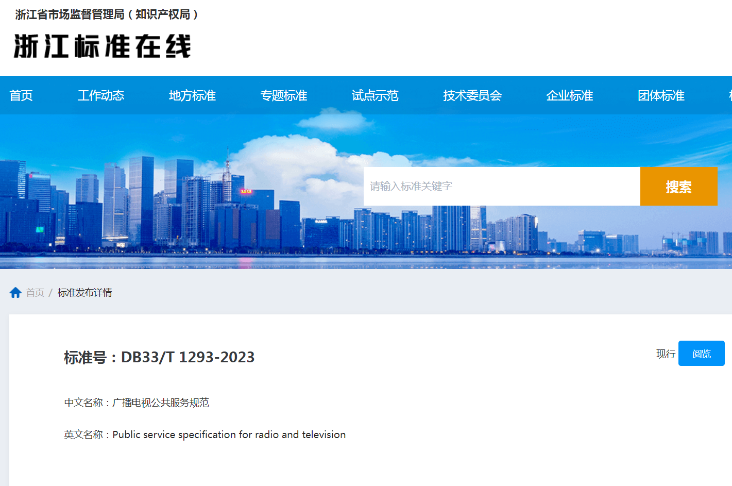Focus the 请输入标准关键字 search field
Viewport: 732px width, 486px height.
point(502,186)
